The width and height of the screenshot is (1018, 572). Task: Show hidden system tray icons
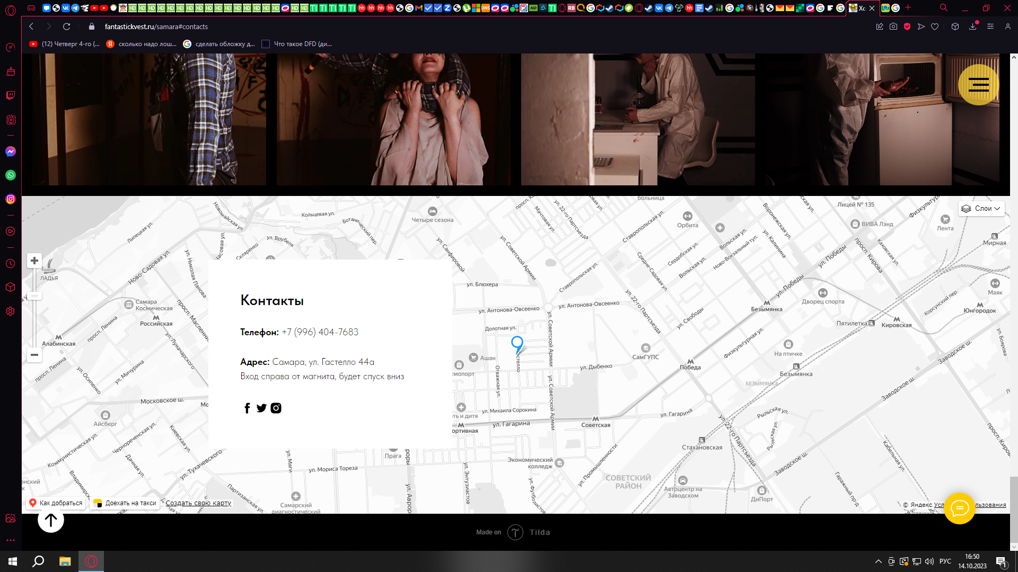(879, 561)
